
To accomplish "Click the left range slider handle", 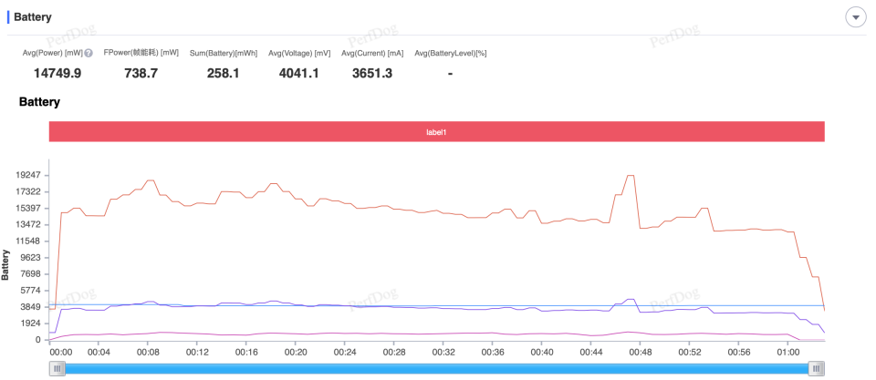I will point(57,368).
